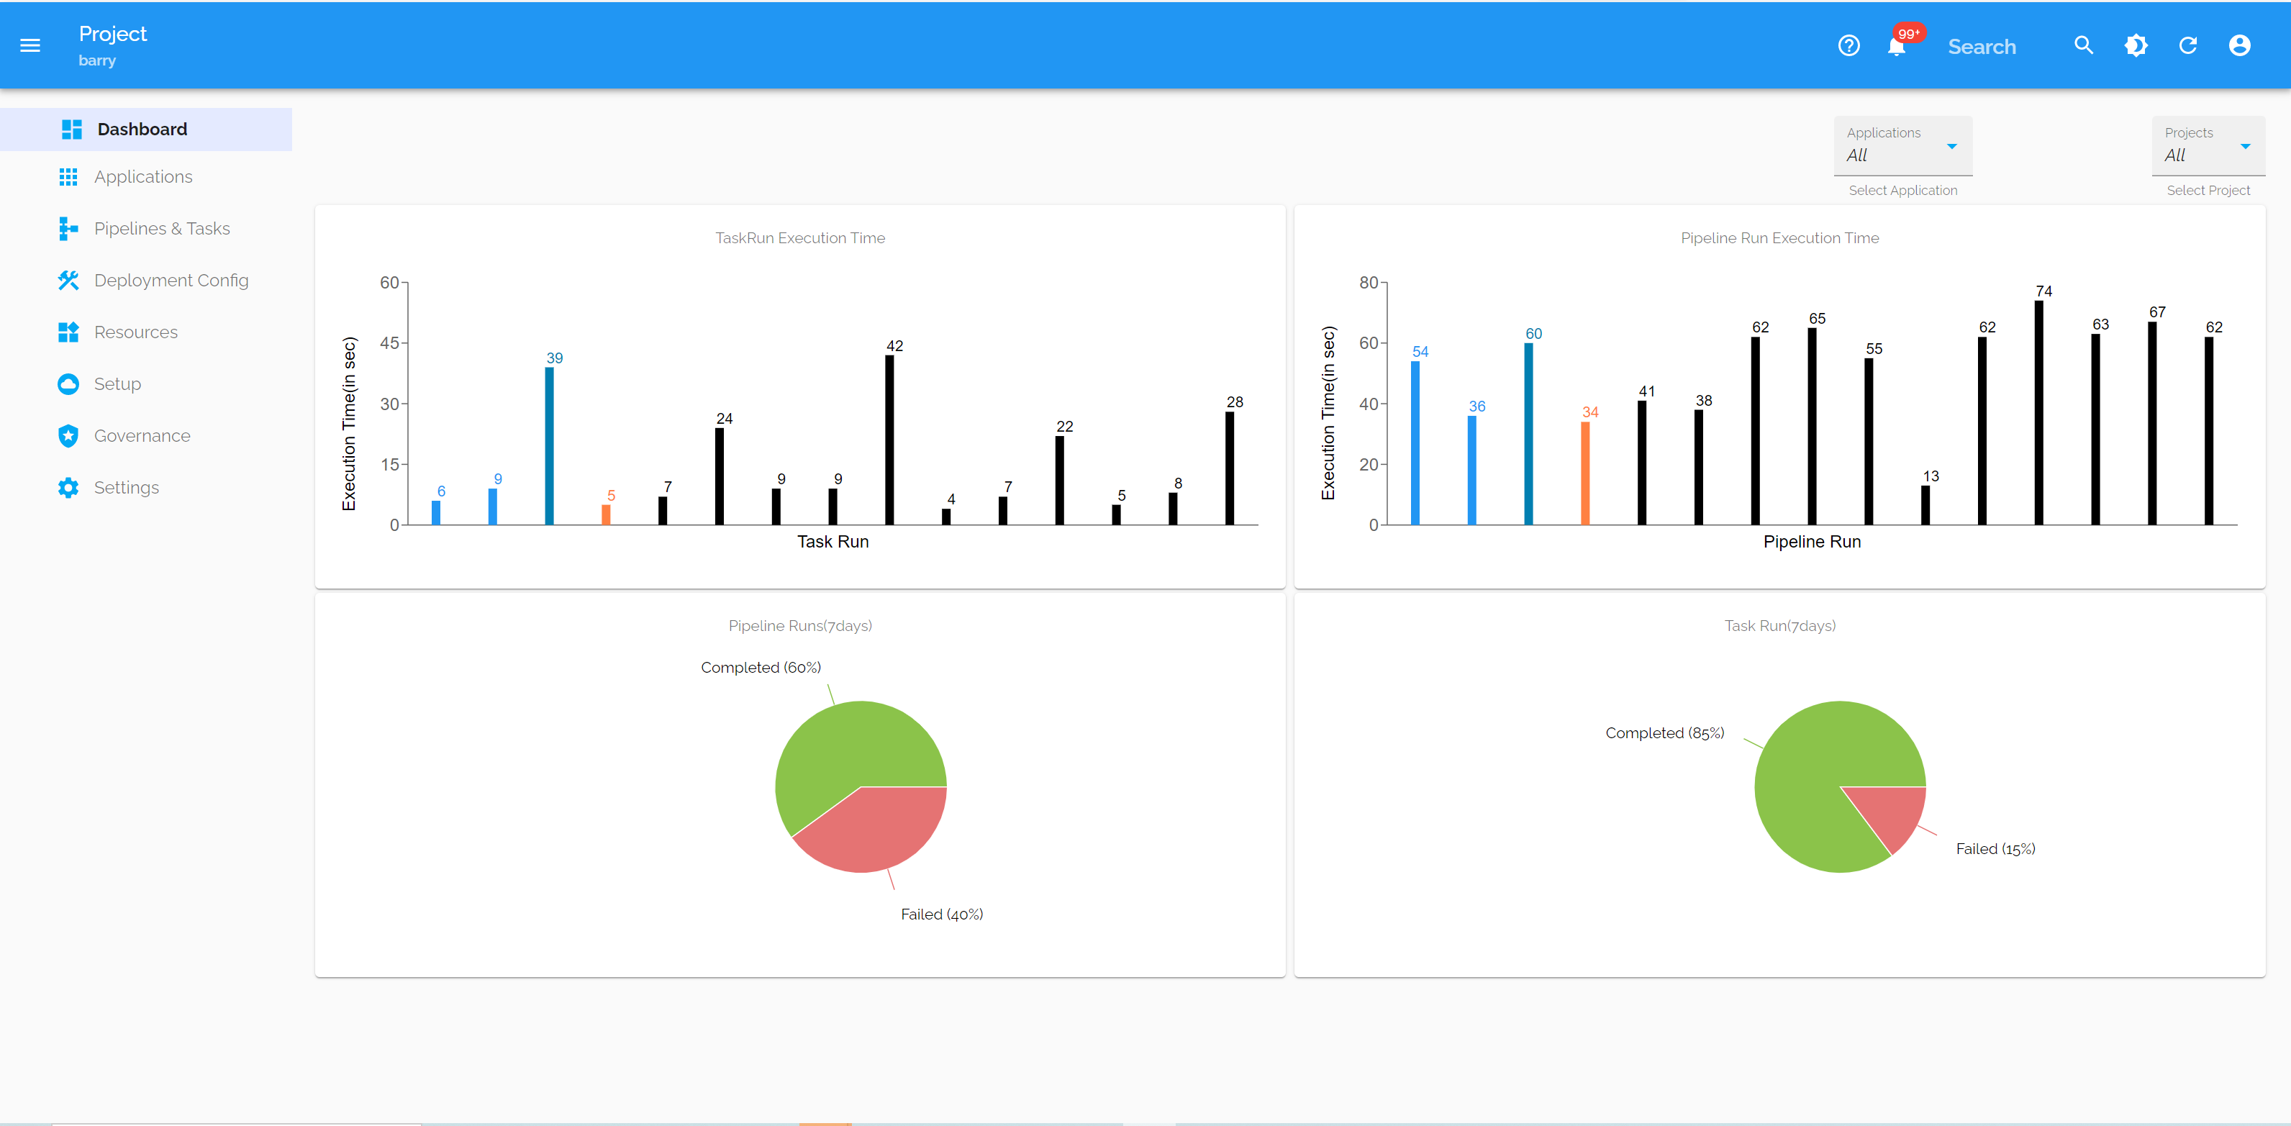Click the refresh icon in header
Image resolution: width=2291 pixels, height=1126 pixels.
pyautogui.click(x=2188, y=45)
